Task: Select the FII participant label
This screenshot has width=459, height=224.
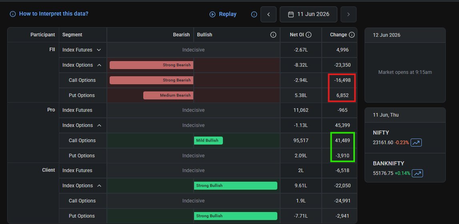Action: 52,50
